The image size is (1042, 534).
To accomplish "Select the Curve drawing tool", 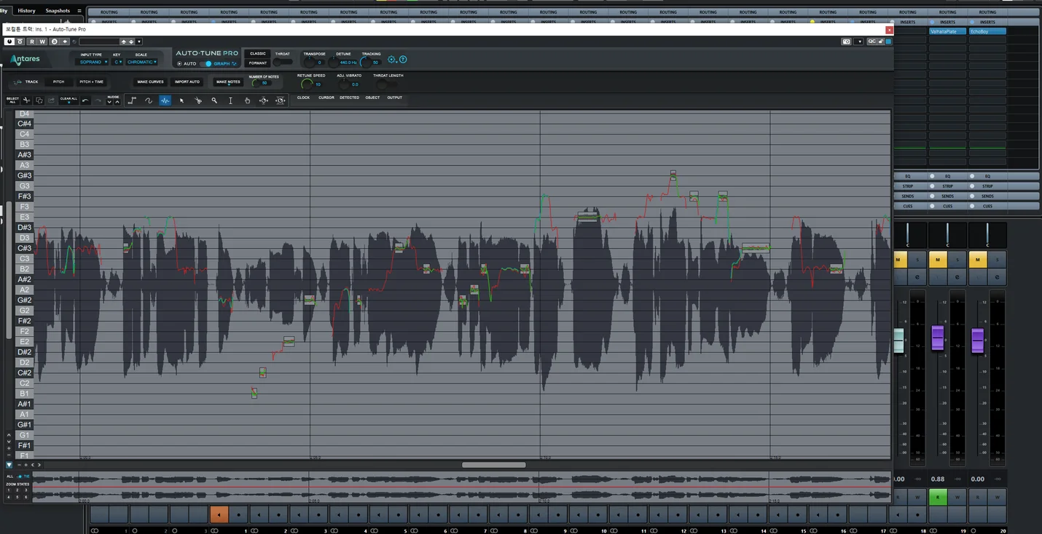I will click(149, 100).
